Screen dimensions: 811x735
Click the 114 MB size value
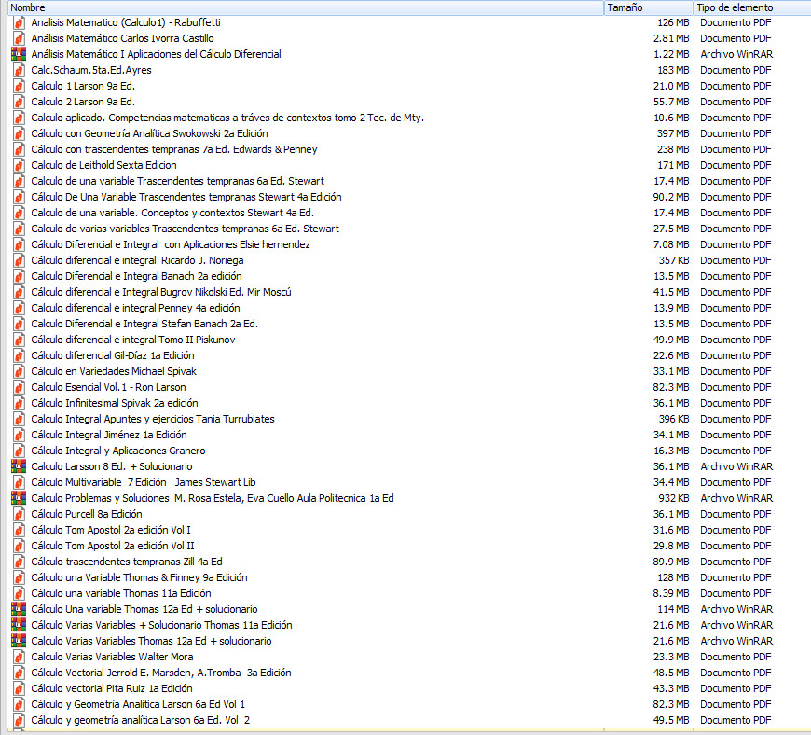673,609
